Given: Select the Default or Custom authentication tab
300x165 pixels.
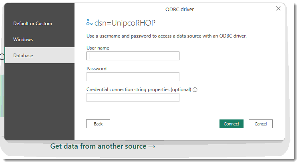Looking at the screenshot, I should point(32,24).
